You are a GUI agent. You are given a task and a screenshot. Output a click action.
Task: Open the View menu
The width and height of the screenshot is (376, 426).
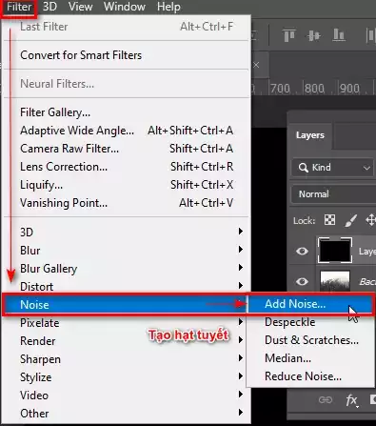[x=80, y=7]
